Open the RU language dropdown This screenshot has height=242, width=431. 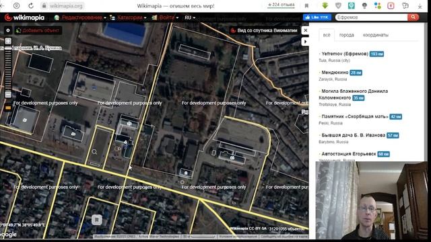click(190, 17)
